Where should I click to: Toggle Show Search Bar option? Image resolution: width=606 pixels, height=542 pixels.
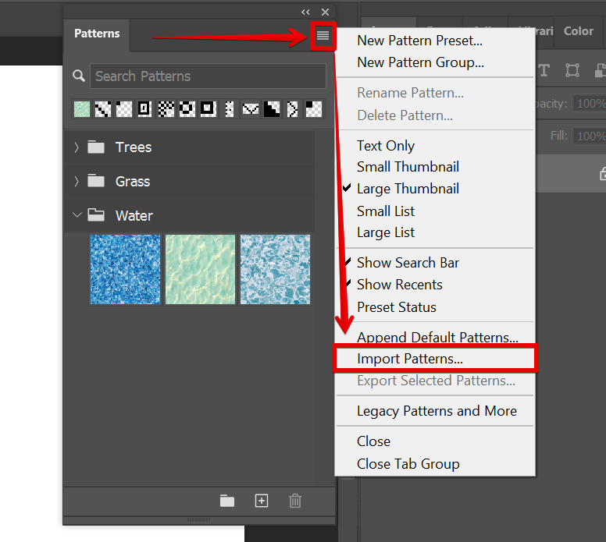408,263
